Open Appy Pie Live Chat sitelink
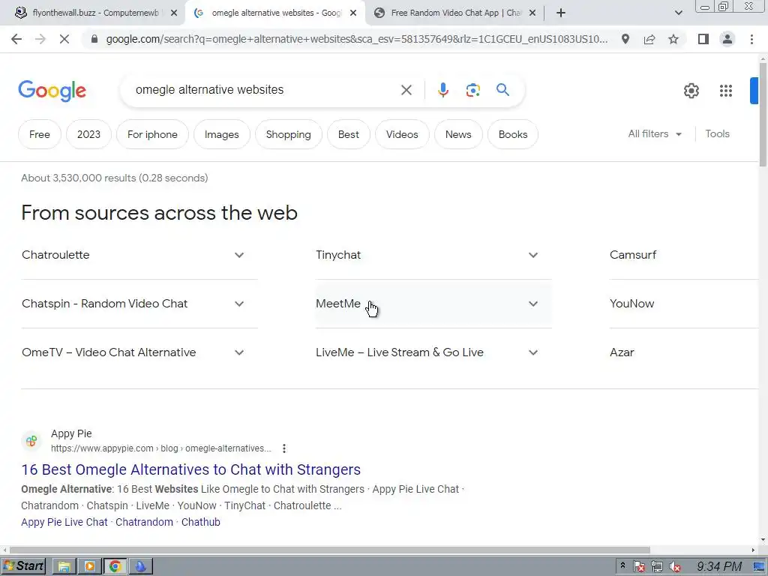The width and height of the screenshot is (768, 576). [64, 522]
